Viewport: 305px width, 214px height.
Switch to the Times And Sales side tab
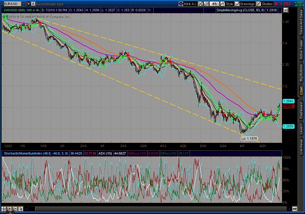(301, 22)
